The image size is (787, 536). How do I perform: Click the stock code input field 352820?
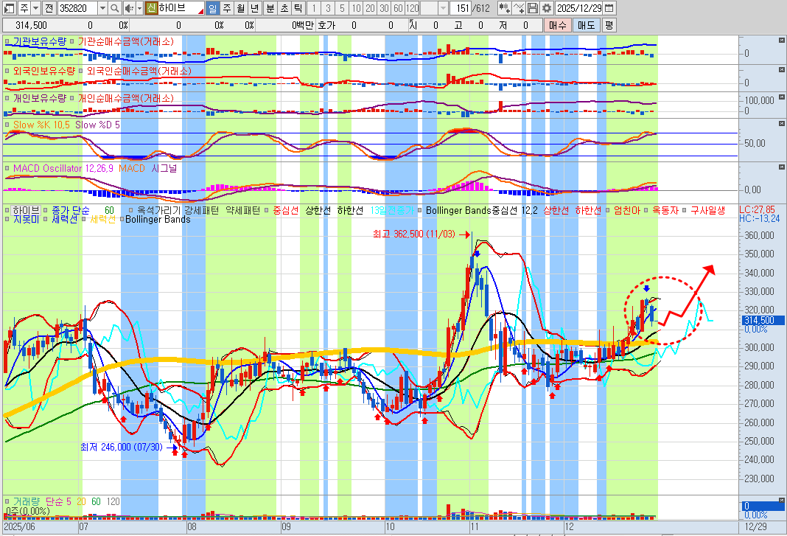point(76,8)
